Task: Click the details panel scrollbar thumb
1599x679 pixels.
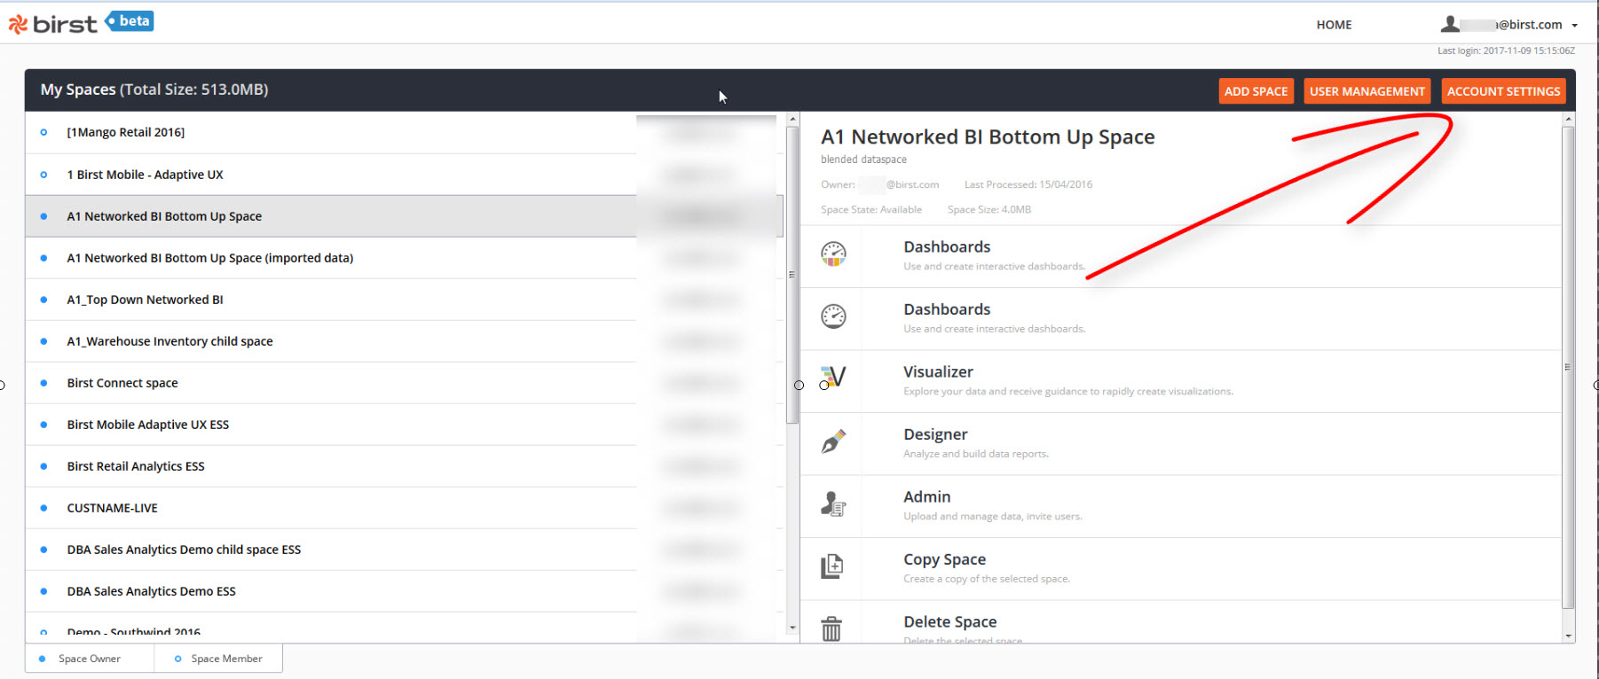Action: 1568,367
